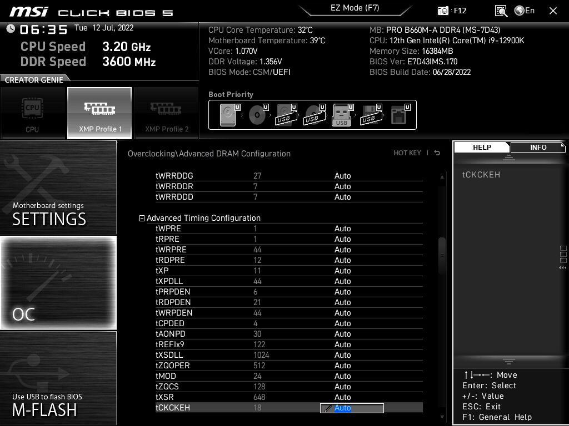
Task: Select the tXSR timing row
Action: [x=289, y=397]
